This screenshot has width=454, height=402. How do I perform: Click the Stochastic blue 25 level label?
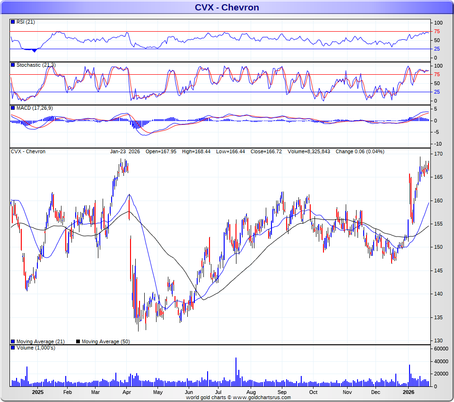(437, 92)
